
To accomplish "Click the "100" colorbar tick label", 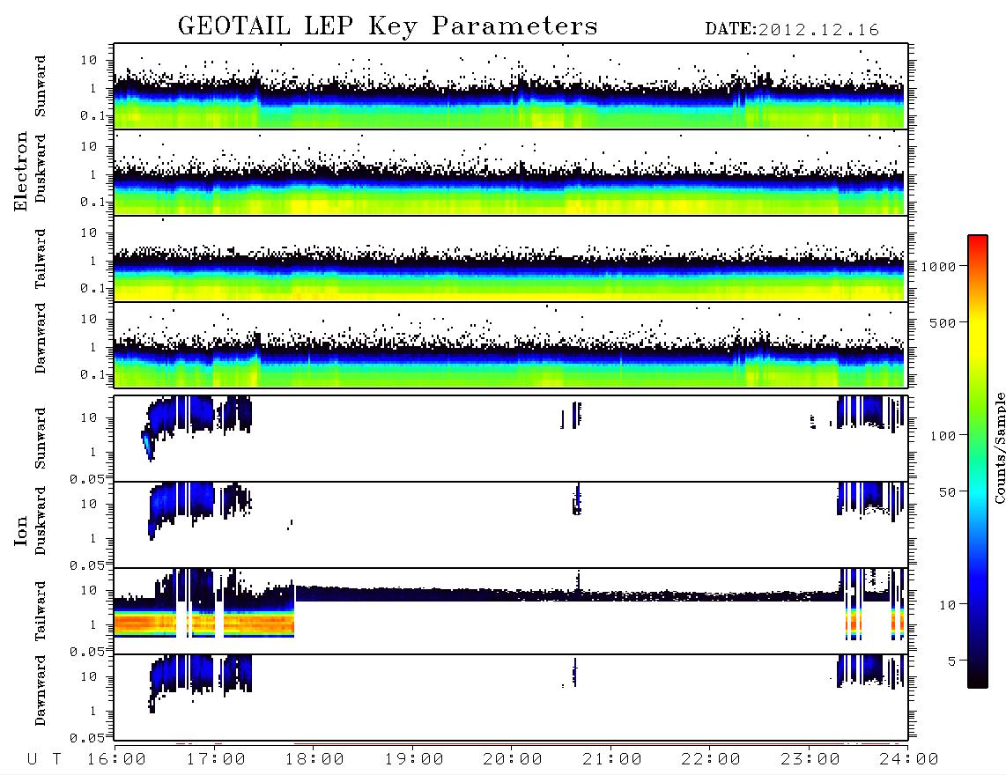I will tap(943, 436).
